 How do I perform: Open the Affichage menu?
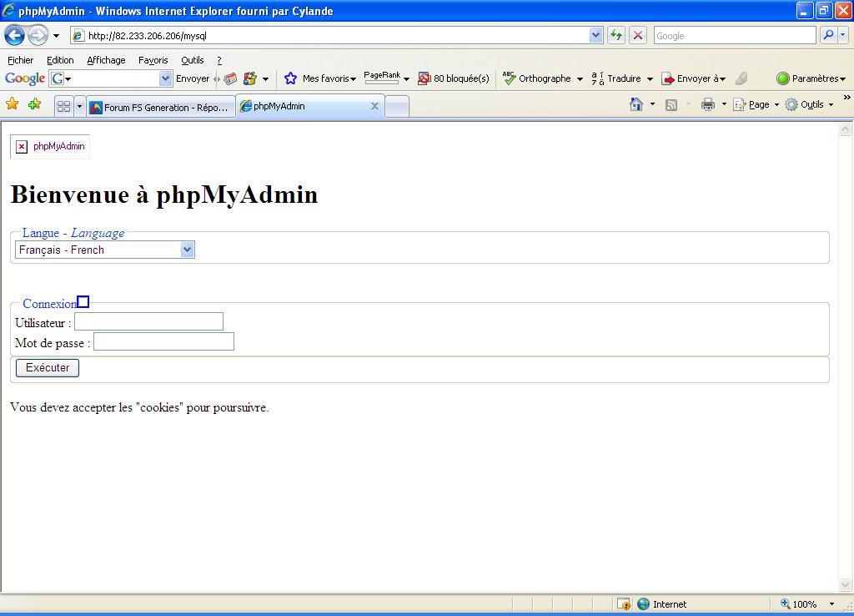click(106, 60)
